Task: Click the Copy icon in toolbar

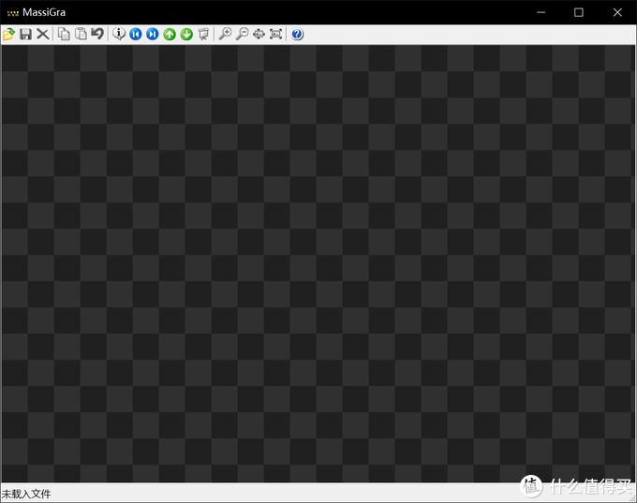Action: 64,35
